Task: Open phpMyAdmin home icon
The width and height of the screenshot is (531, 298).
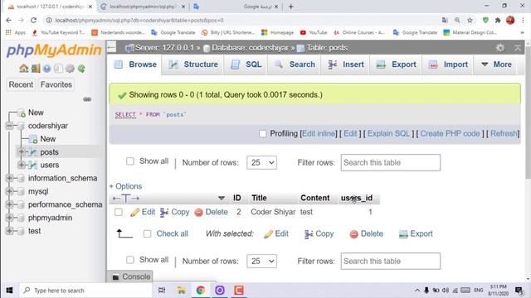Action: 24,69
